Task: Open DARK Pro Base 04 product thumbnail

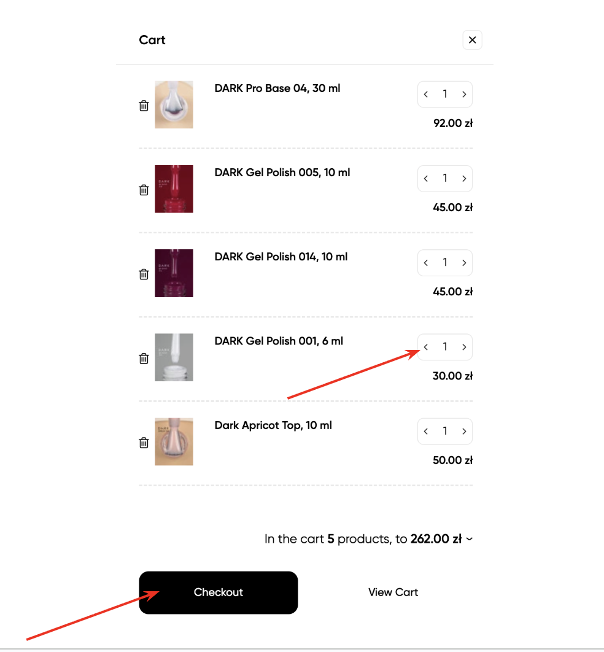Action: 174,105
